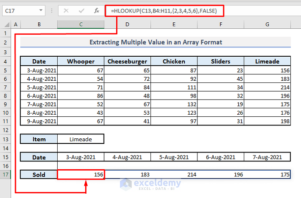Viewport: 301px width, 198px height.
Task: Click the 'Chicken' header cell
Action: click(174, 61)
